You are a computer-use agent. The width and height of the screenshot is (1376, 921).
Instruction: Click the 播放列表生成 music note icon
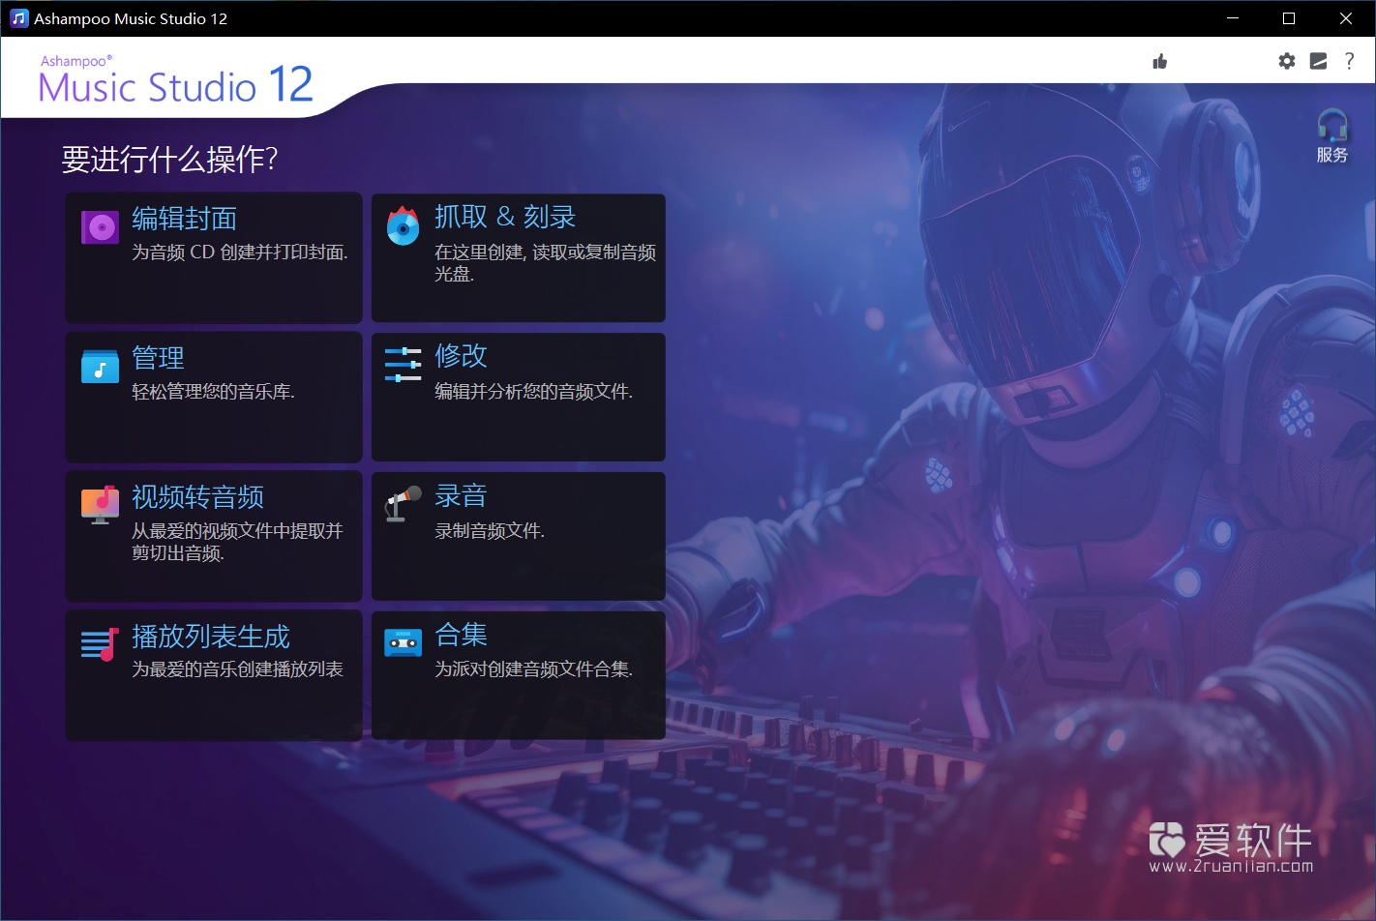point(99,643)
